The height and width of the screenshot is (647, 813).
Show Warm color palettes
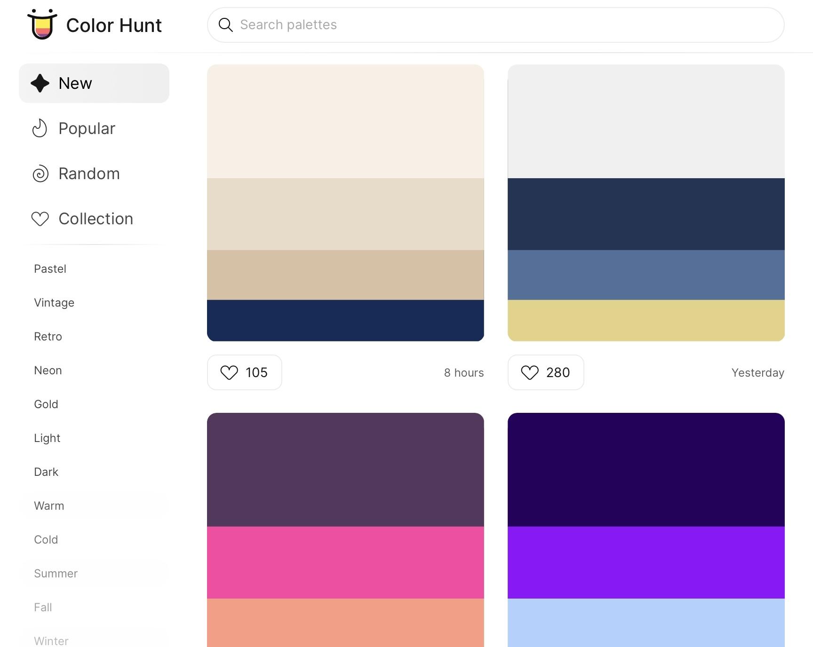click(49, 506)
